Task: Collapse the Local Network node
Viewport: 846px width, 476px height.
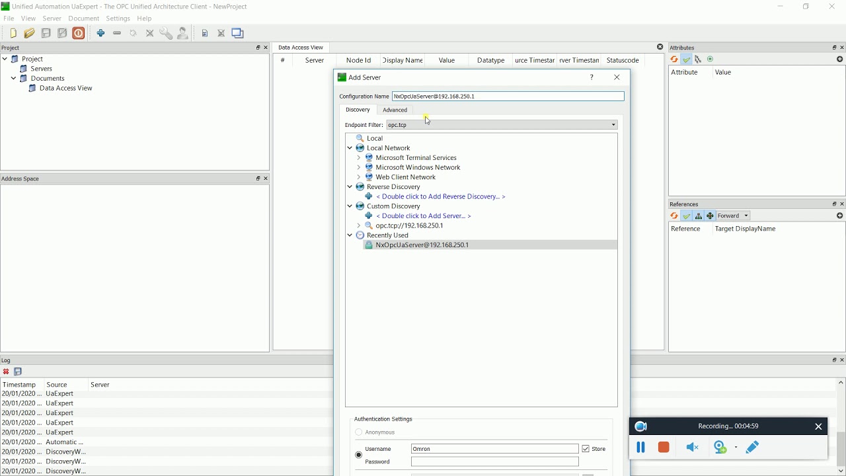Action: [x=350, y=148]
